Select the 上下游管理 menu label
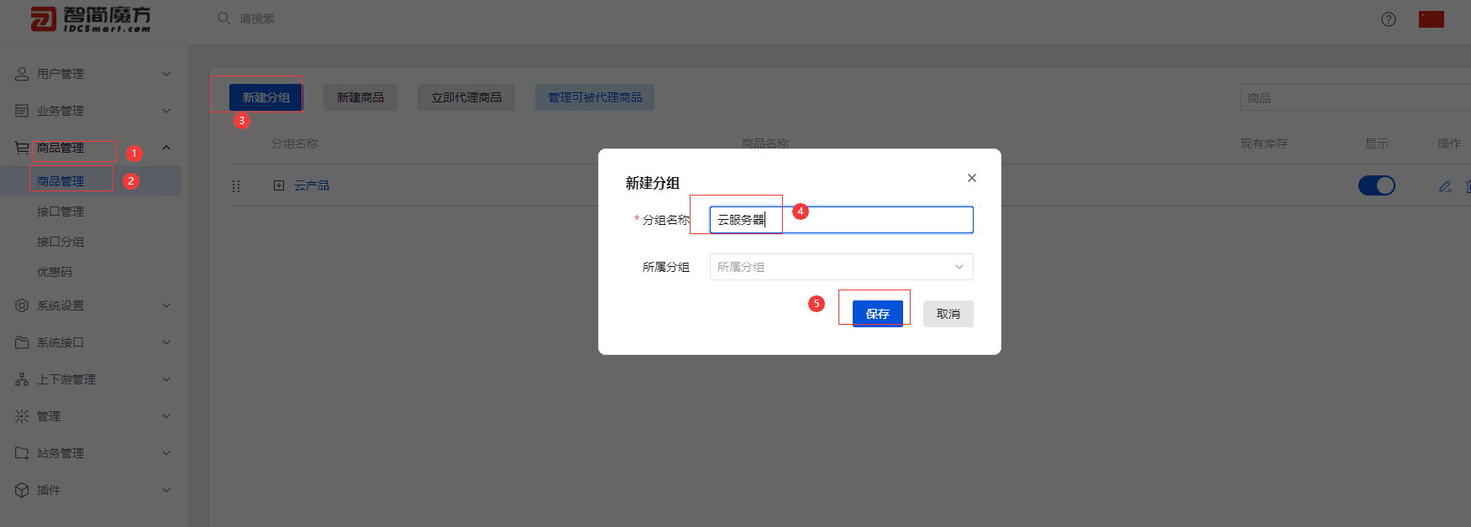 66,379
